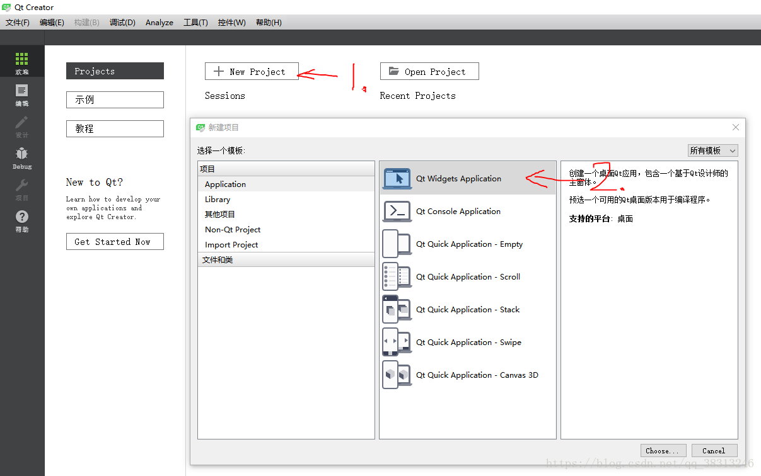Select Qt Widgets Application text label

point(458,179)
